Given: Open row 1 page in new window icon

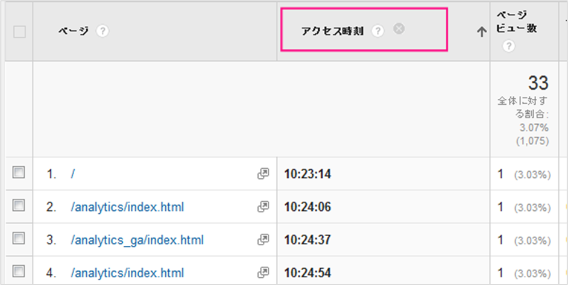Looking at the screenshot, I should click(263, 174).
